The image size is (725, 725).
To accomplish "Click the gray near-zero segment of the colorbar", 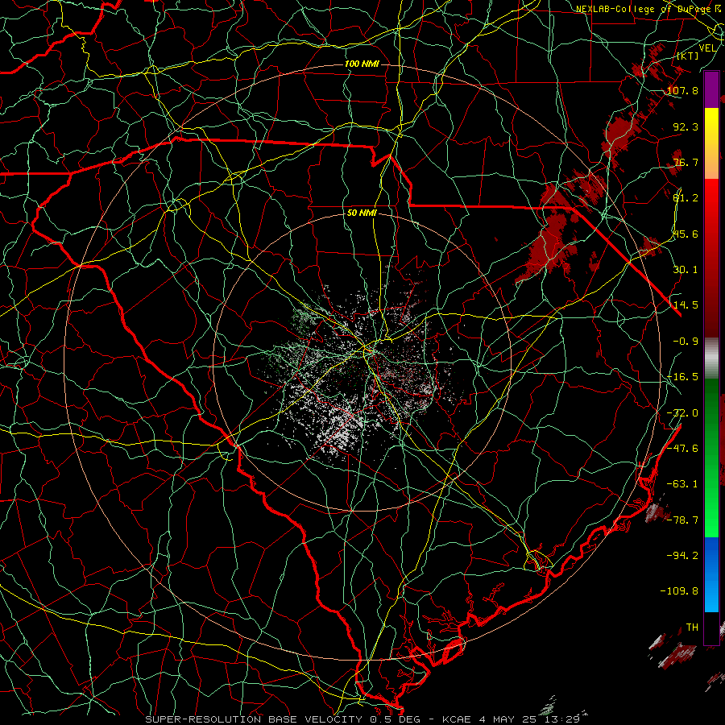I will pyautogui.click(x=711, y=356).
